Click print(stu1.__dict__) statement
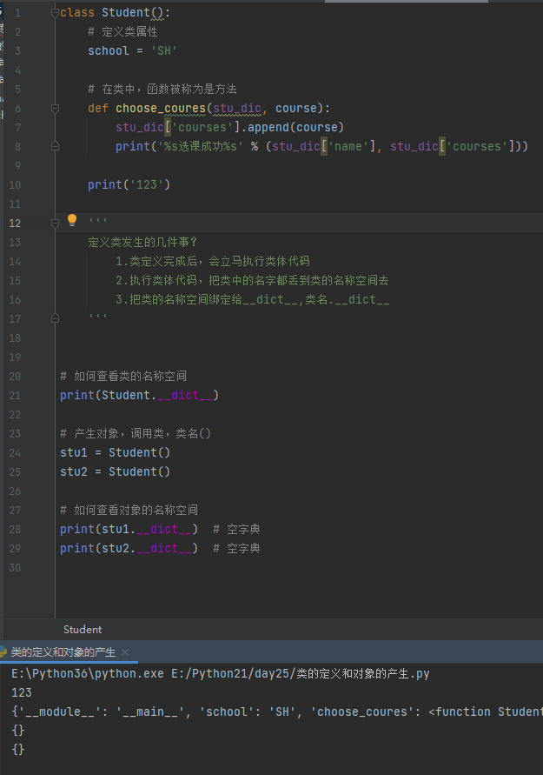Screen dimensions: 543x775 point(129,530)
